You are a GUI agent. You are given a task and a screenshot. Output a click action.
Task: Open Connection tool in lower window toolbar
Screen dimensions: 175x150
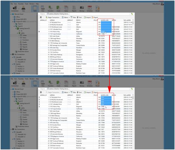[15, 84]
